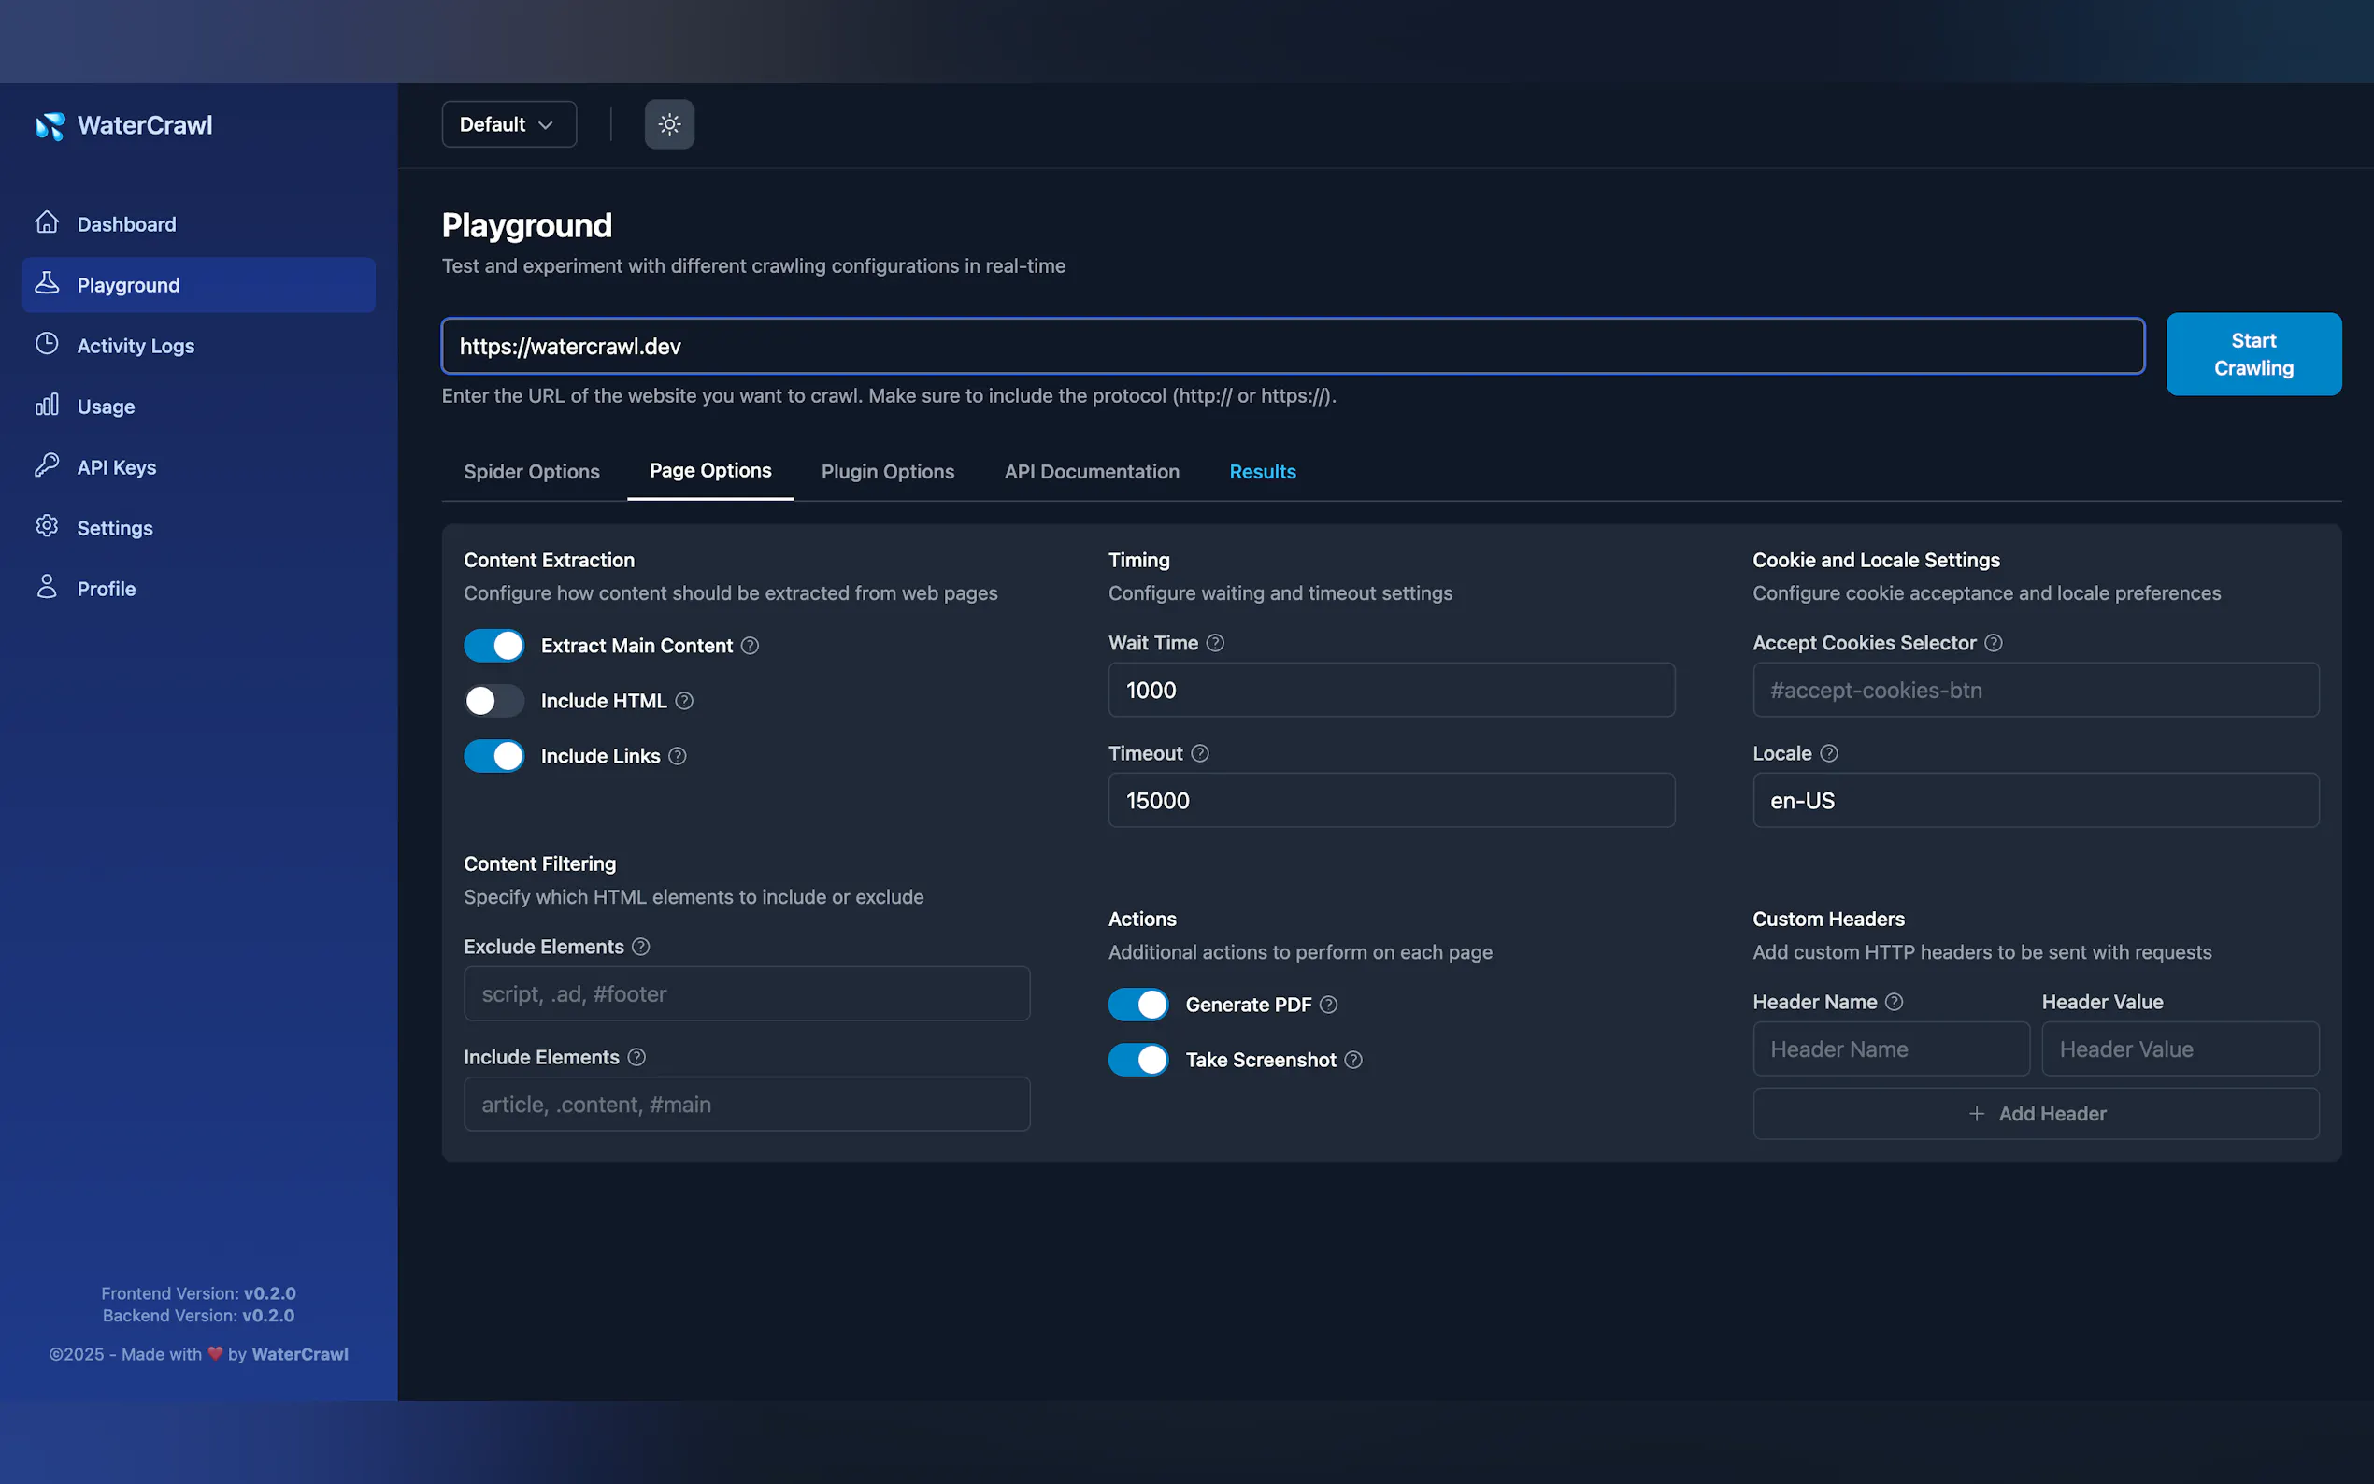2374x1484 pixels.
Task: Click the Add Header button
Action: [x=2036, y=1113]
